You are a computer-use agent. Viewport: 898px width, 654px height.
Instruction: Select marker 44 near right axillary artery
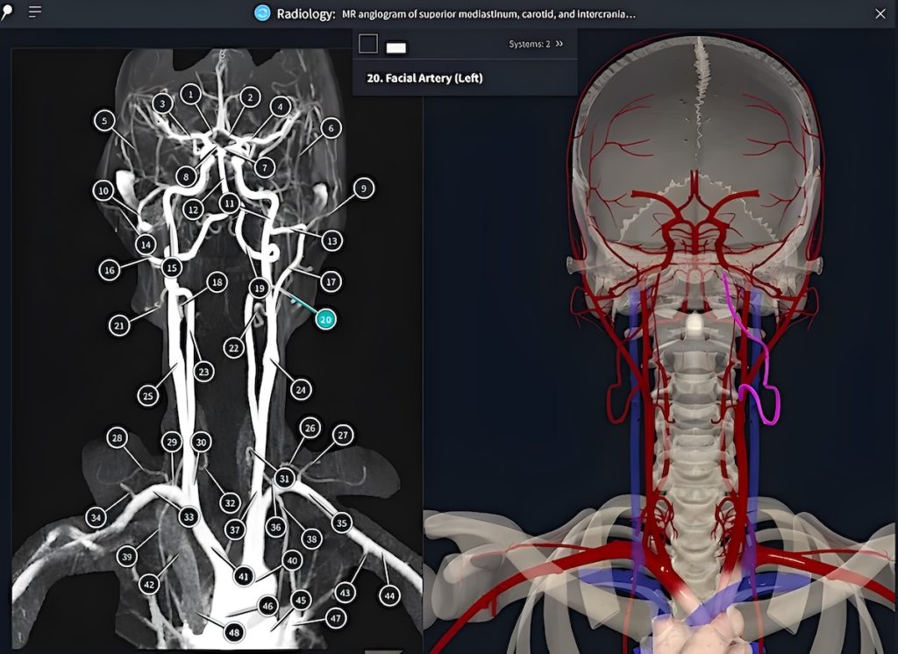click(x=388, y=595)
